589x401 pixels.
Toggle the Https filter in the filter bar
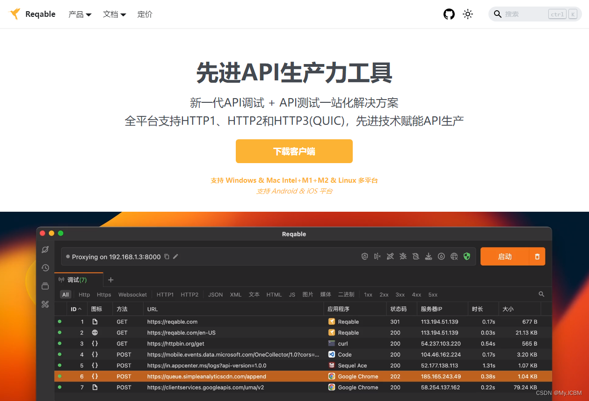click(104, 294)
